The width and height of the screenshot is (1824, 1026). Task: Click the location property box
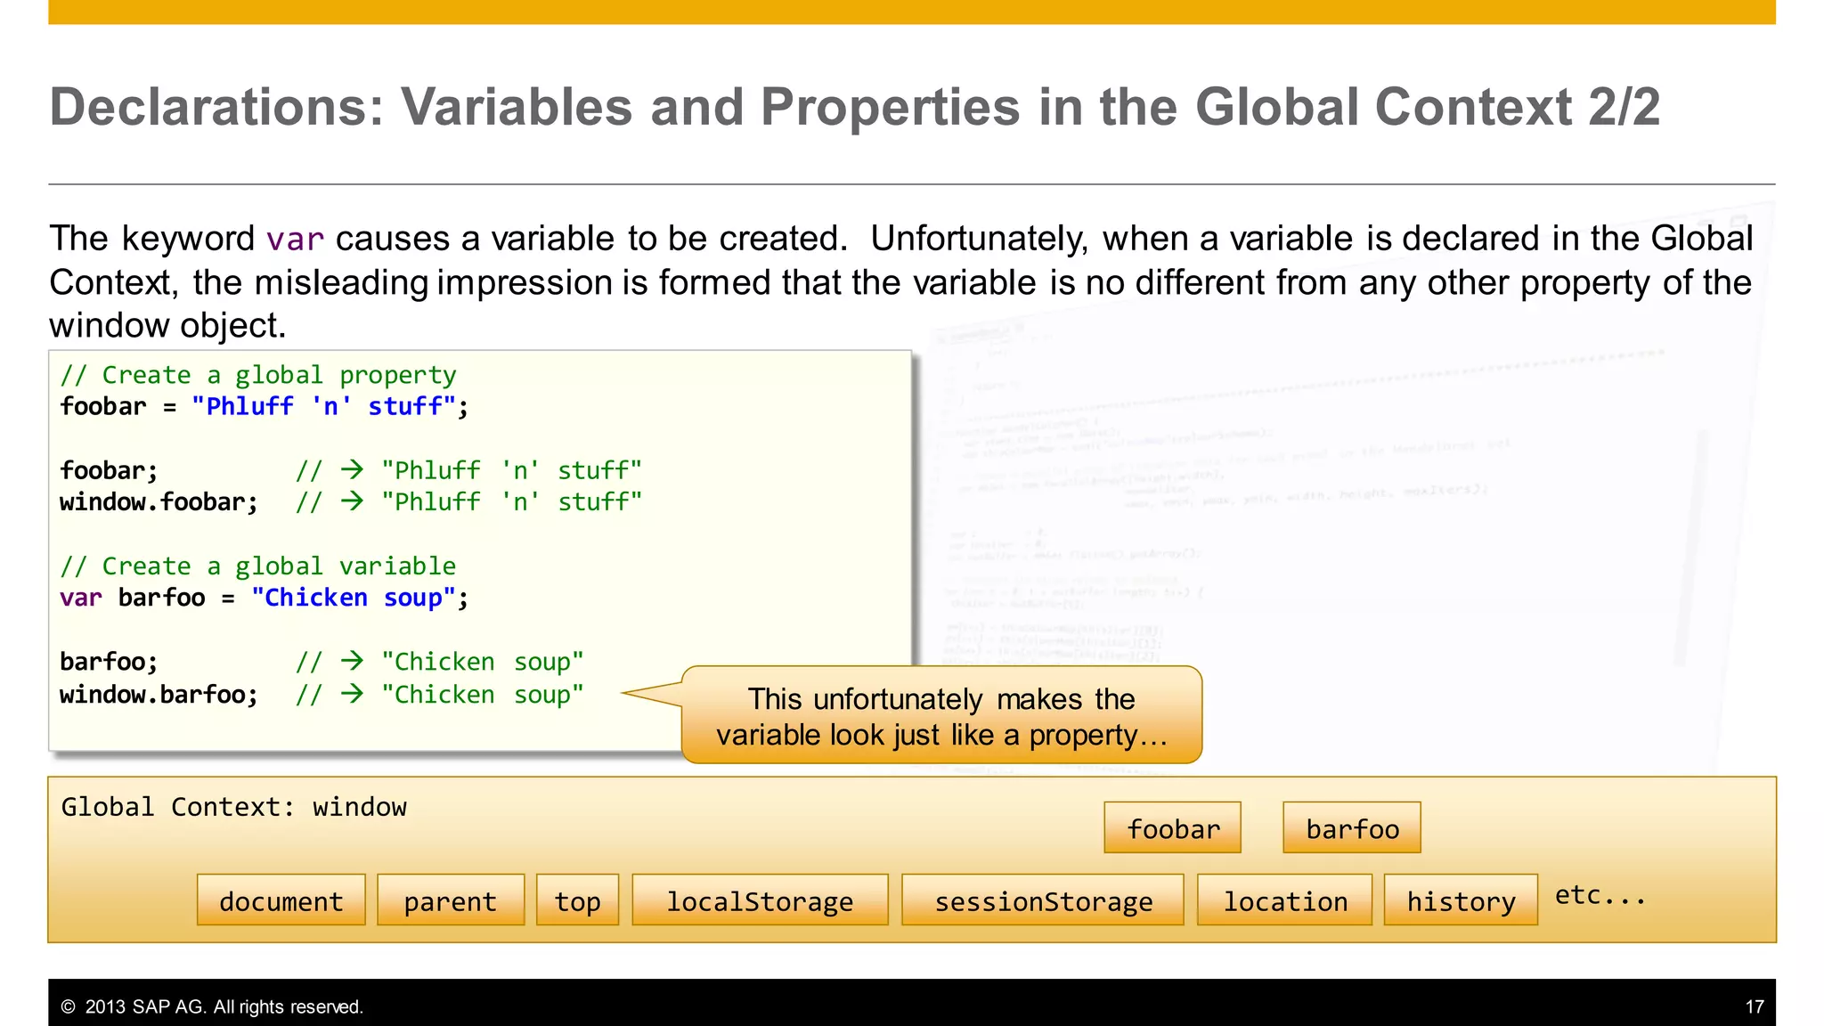click(1284, 900)
